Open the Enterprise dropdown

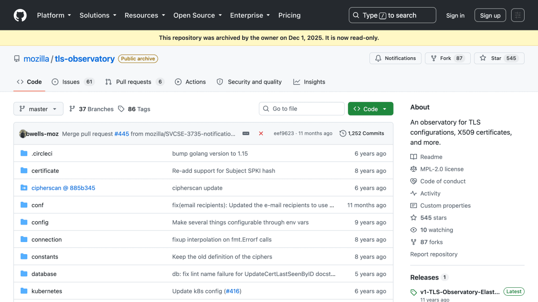250,15
